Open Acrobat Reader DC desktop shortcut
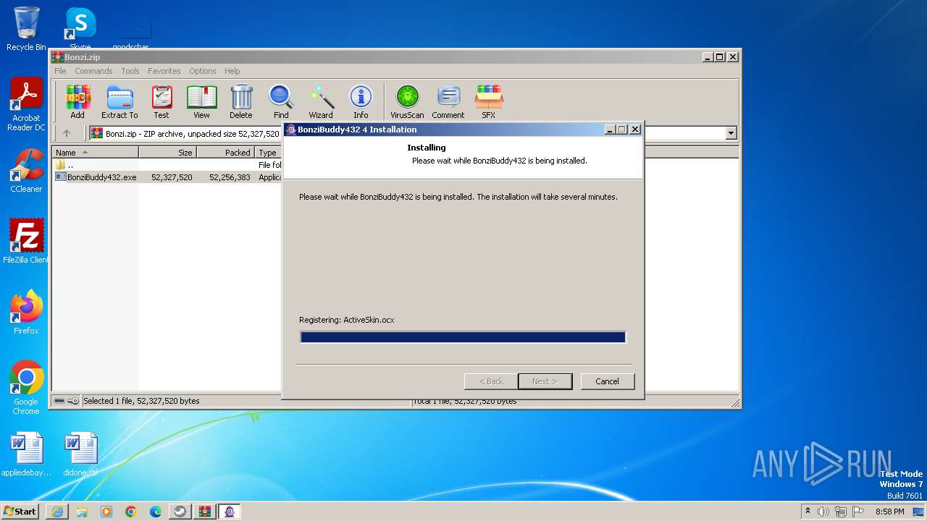The image size is (927, 521). [x=26, y=105]
